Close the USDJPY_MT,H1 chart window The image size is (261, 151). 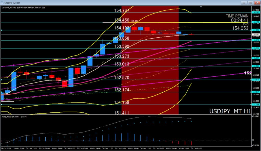(256, 3)
